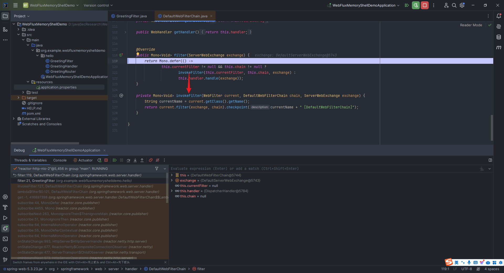The height and width of the screenshot is (273, 504).
Task: Unfold getHandler method at line 112
Action: point(125,32)
